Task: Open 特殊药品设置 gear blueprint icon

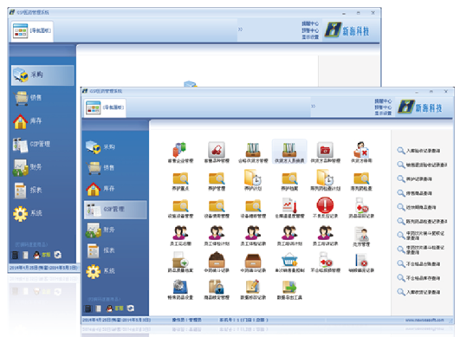Action: pyautogui.click(x=180, y=289)
